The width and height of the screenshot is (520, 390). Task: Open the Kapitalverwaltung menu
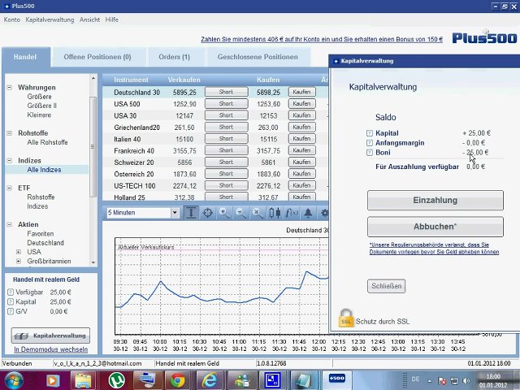click(x=49, y=19)
